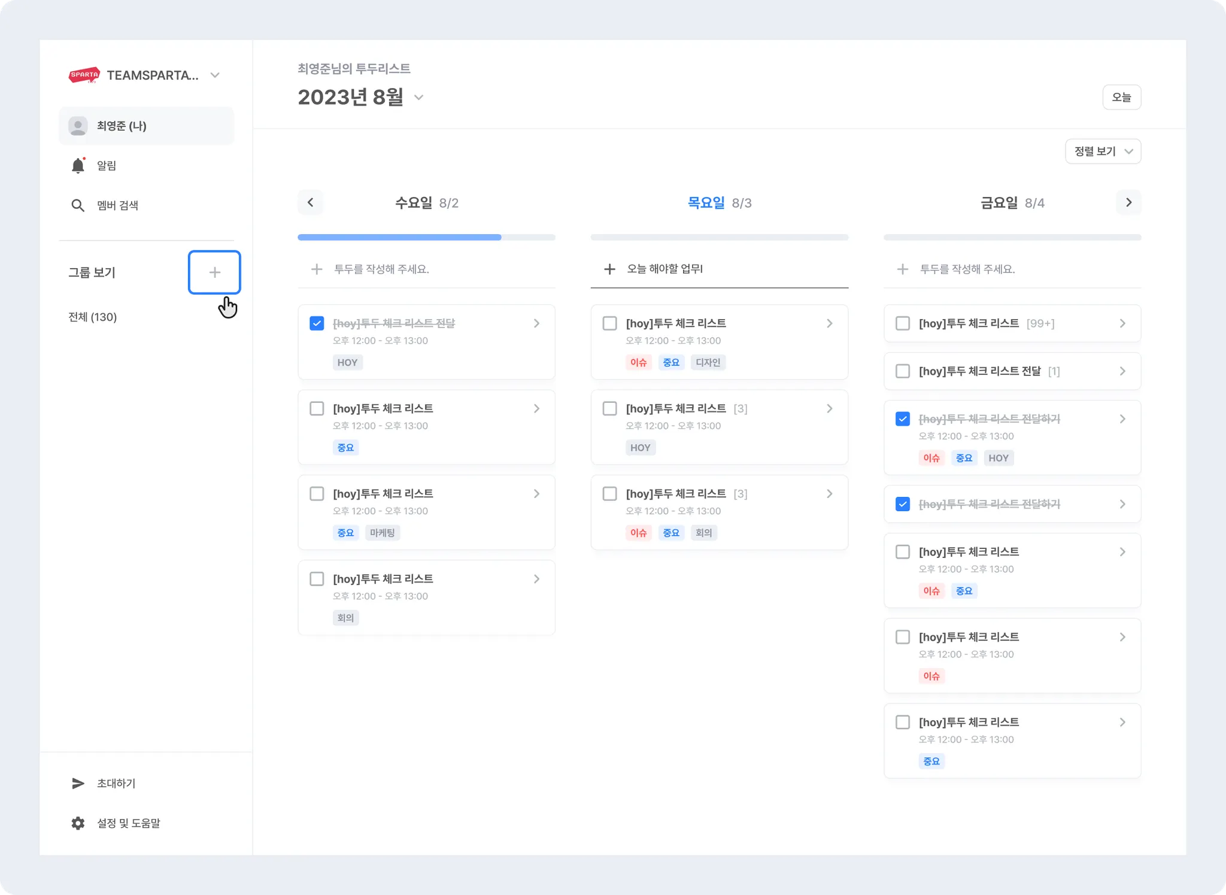
Task: Uncheck the completed 8/2 todo 체크 리스트 전달
Action: (x=317, y=323)
